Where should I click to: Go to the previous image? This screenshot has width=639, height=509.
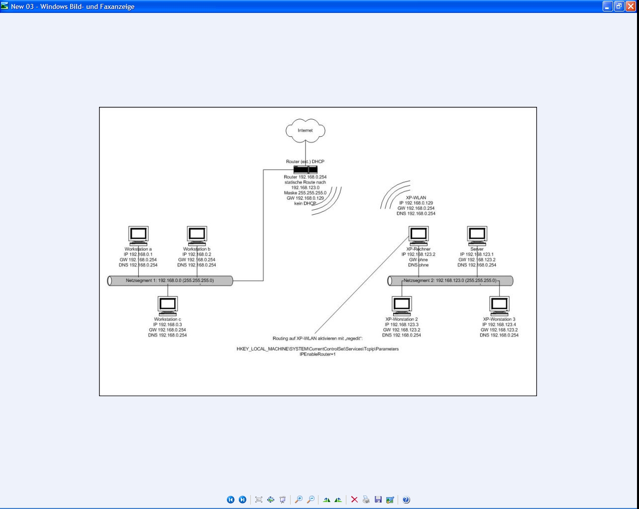click(x=230, y=500)
